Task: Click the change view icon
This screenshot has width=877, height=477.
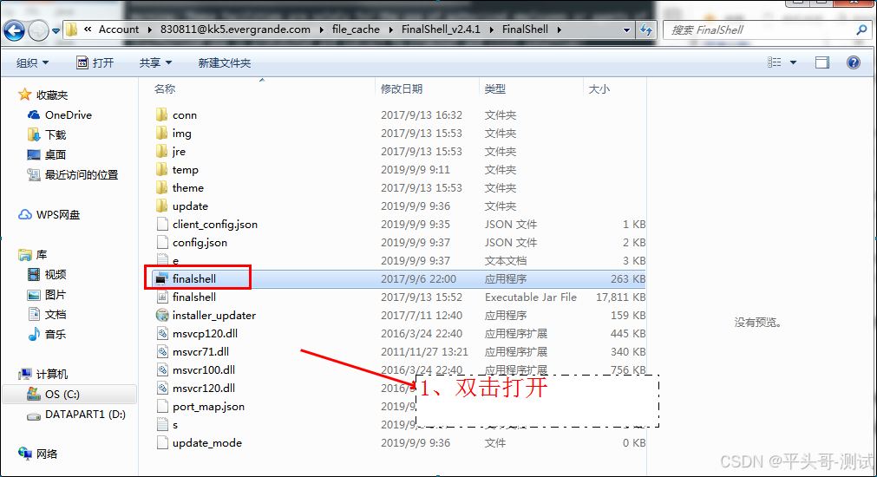Action: [x=774, y=62]
